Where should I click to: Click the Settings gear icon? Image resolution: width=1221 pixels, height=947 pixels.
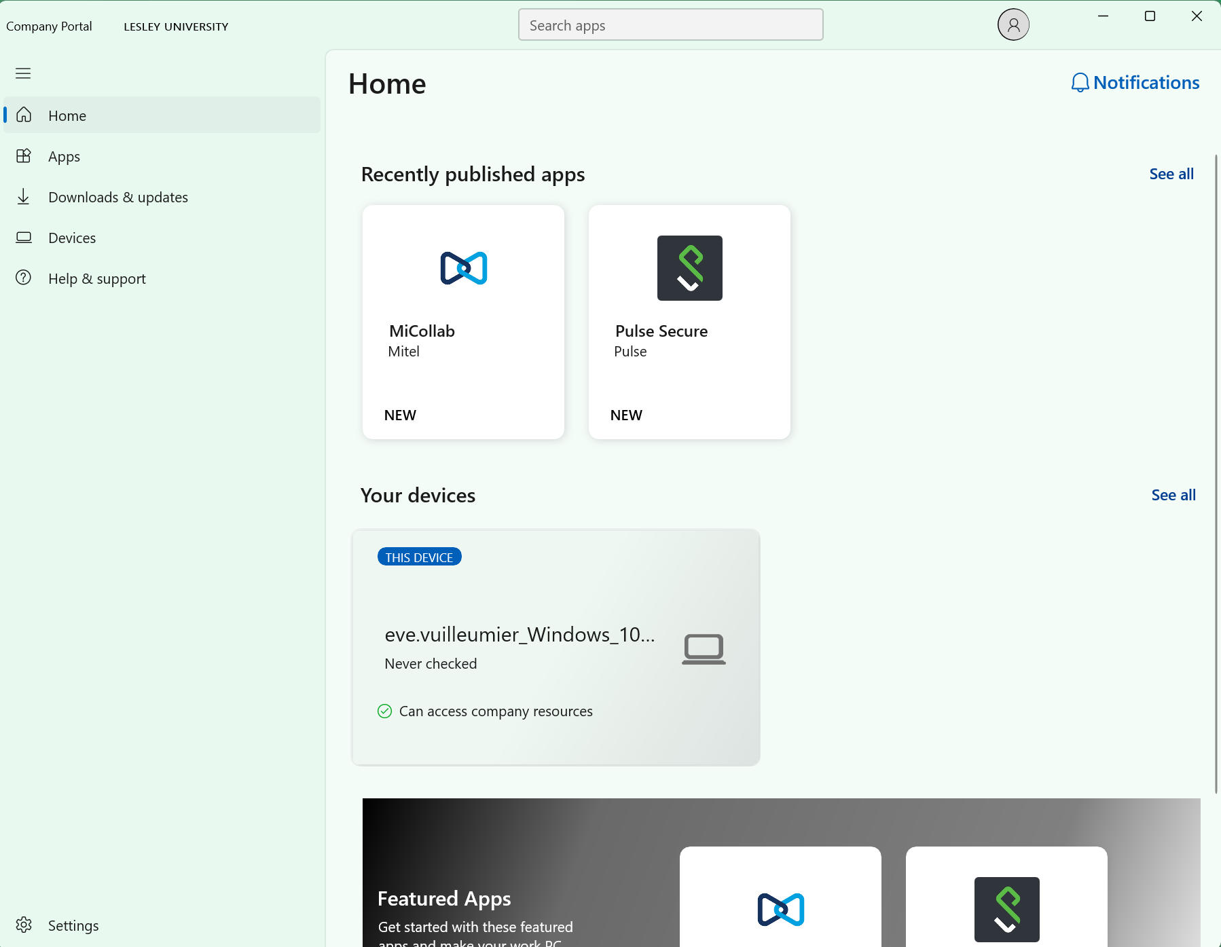pyautogui.click(x=24, y=925)
